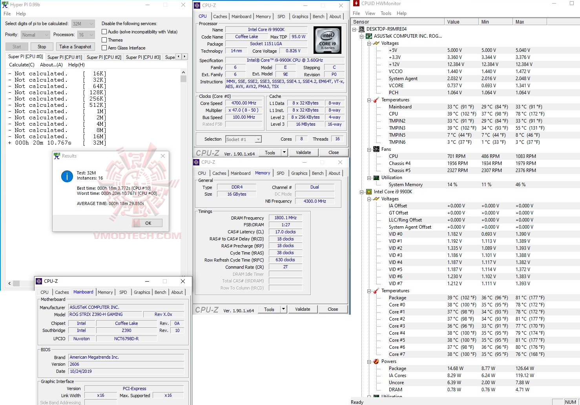Click the thermometer icon beside ASUSTeK Temperatures
Image resolution: width=580 pixels, height=405 pixels.
coord(376,100)
